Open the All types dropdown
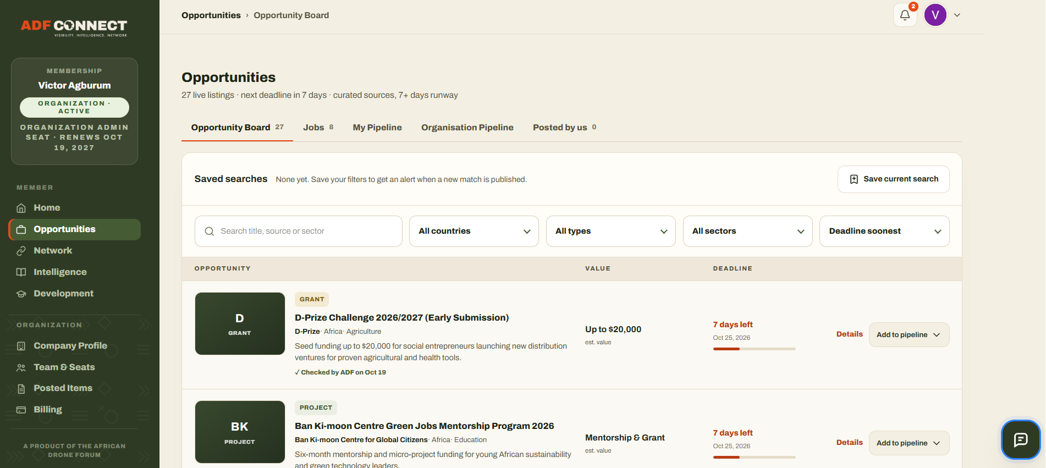This screenshot has width=1046, height=468. click(x=610, y=232)
